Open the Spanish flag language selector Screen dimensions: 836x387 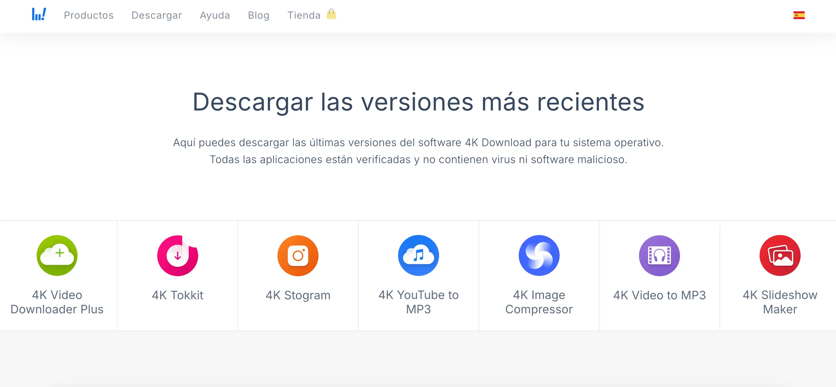(799, 15)
